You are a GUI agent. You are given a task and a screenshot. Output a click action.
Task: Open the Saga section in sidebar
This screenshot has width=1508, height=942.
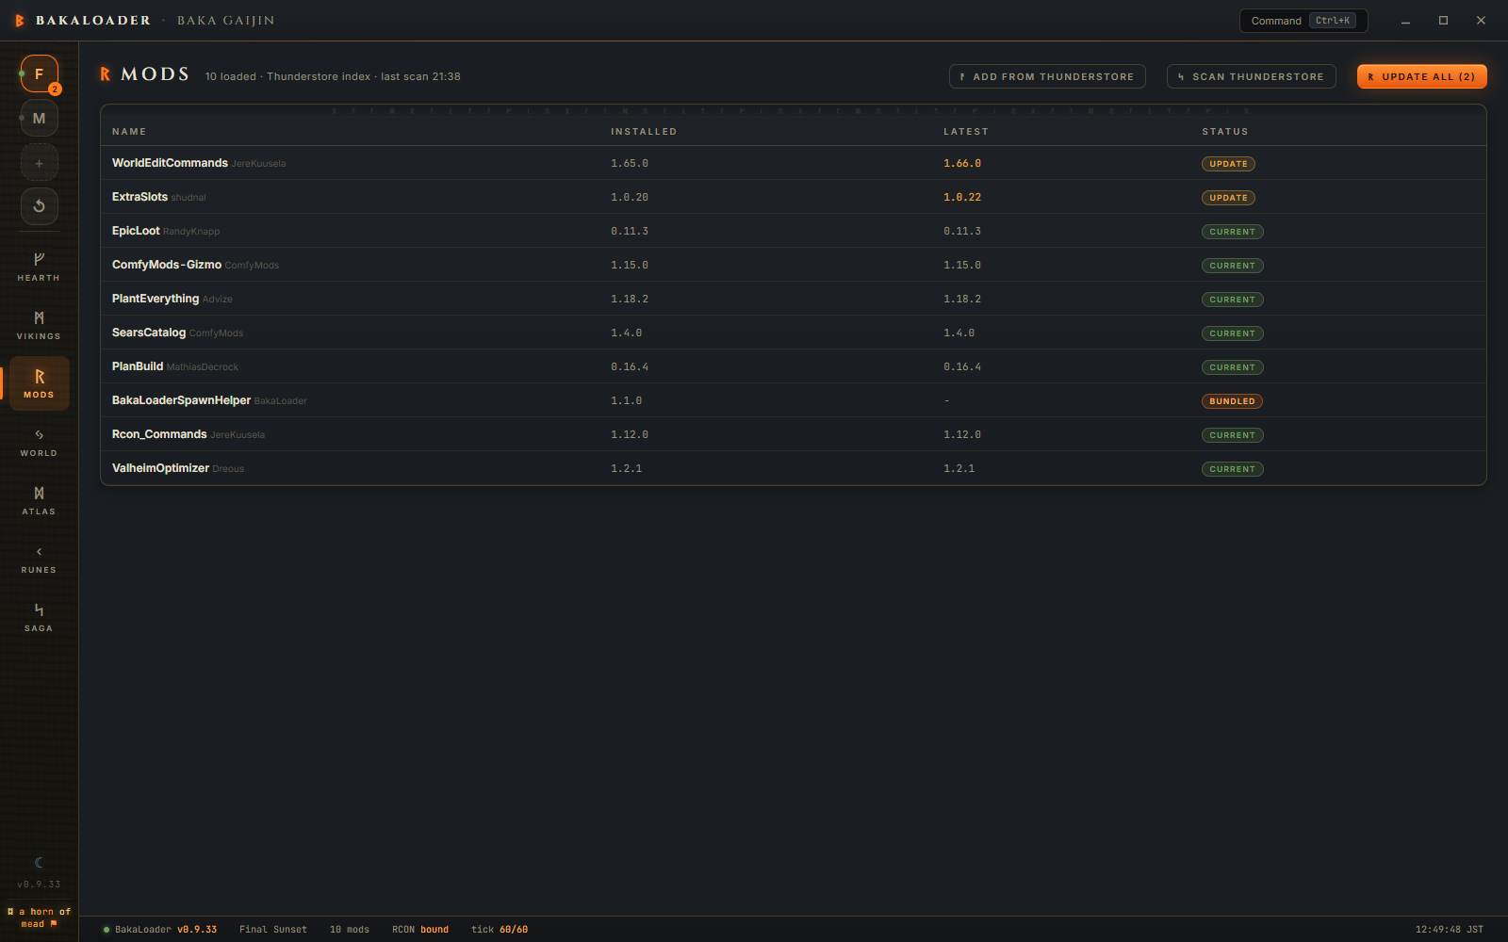click(x=39, y=617)
